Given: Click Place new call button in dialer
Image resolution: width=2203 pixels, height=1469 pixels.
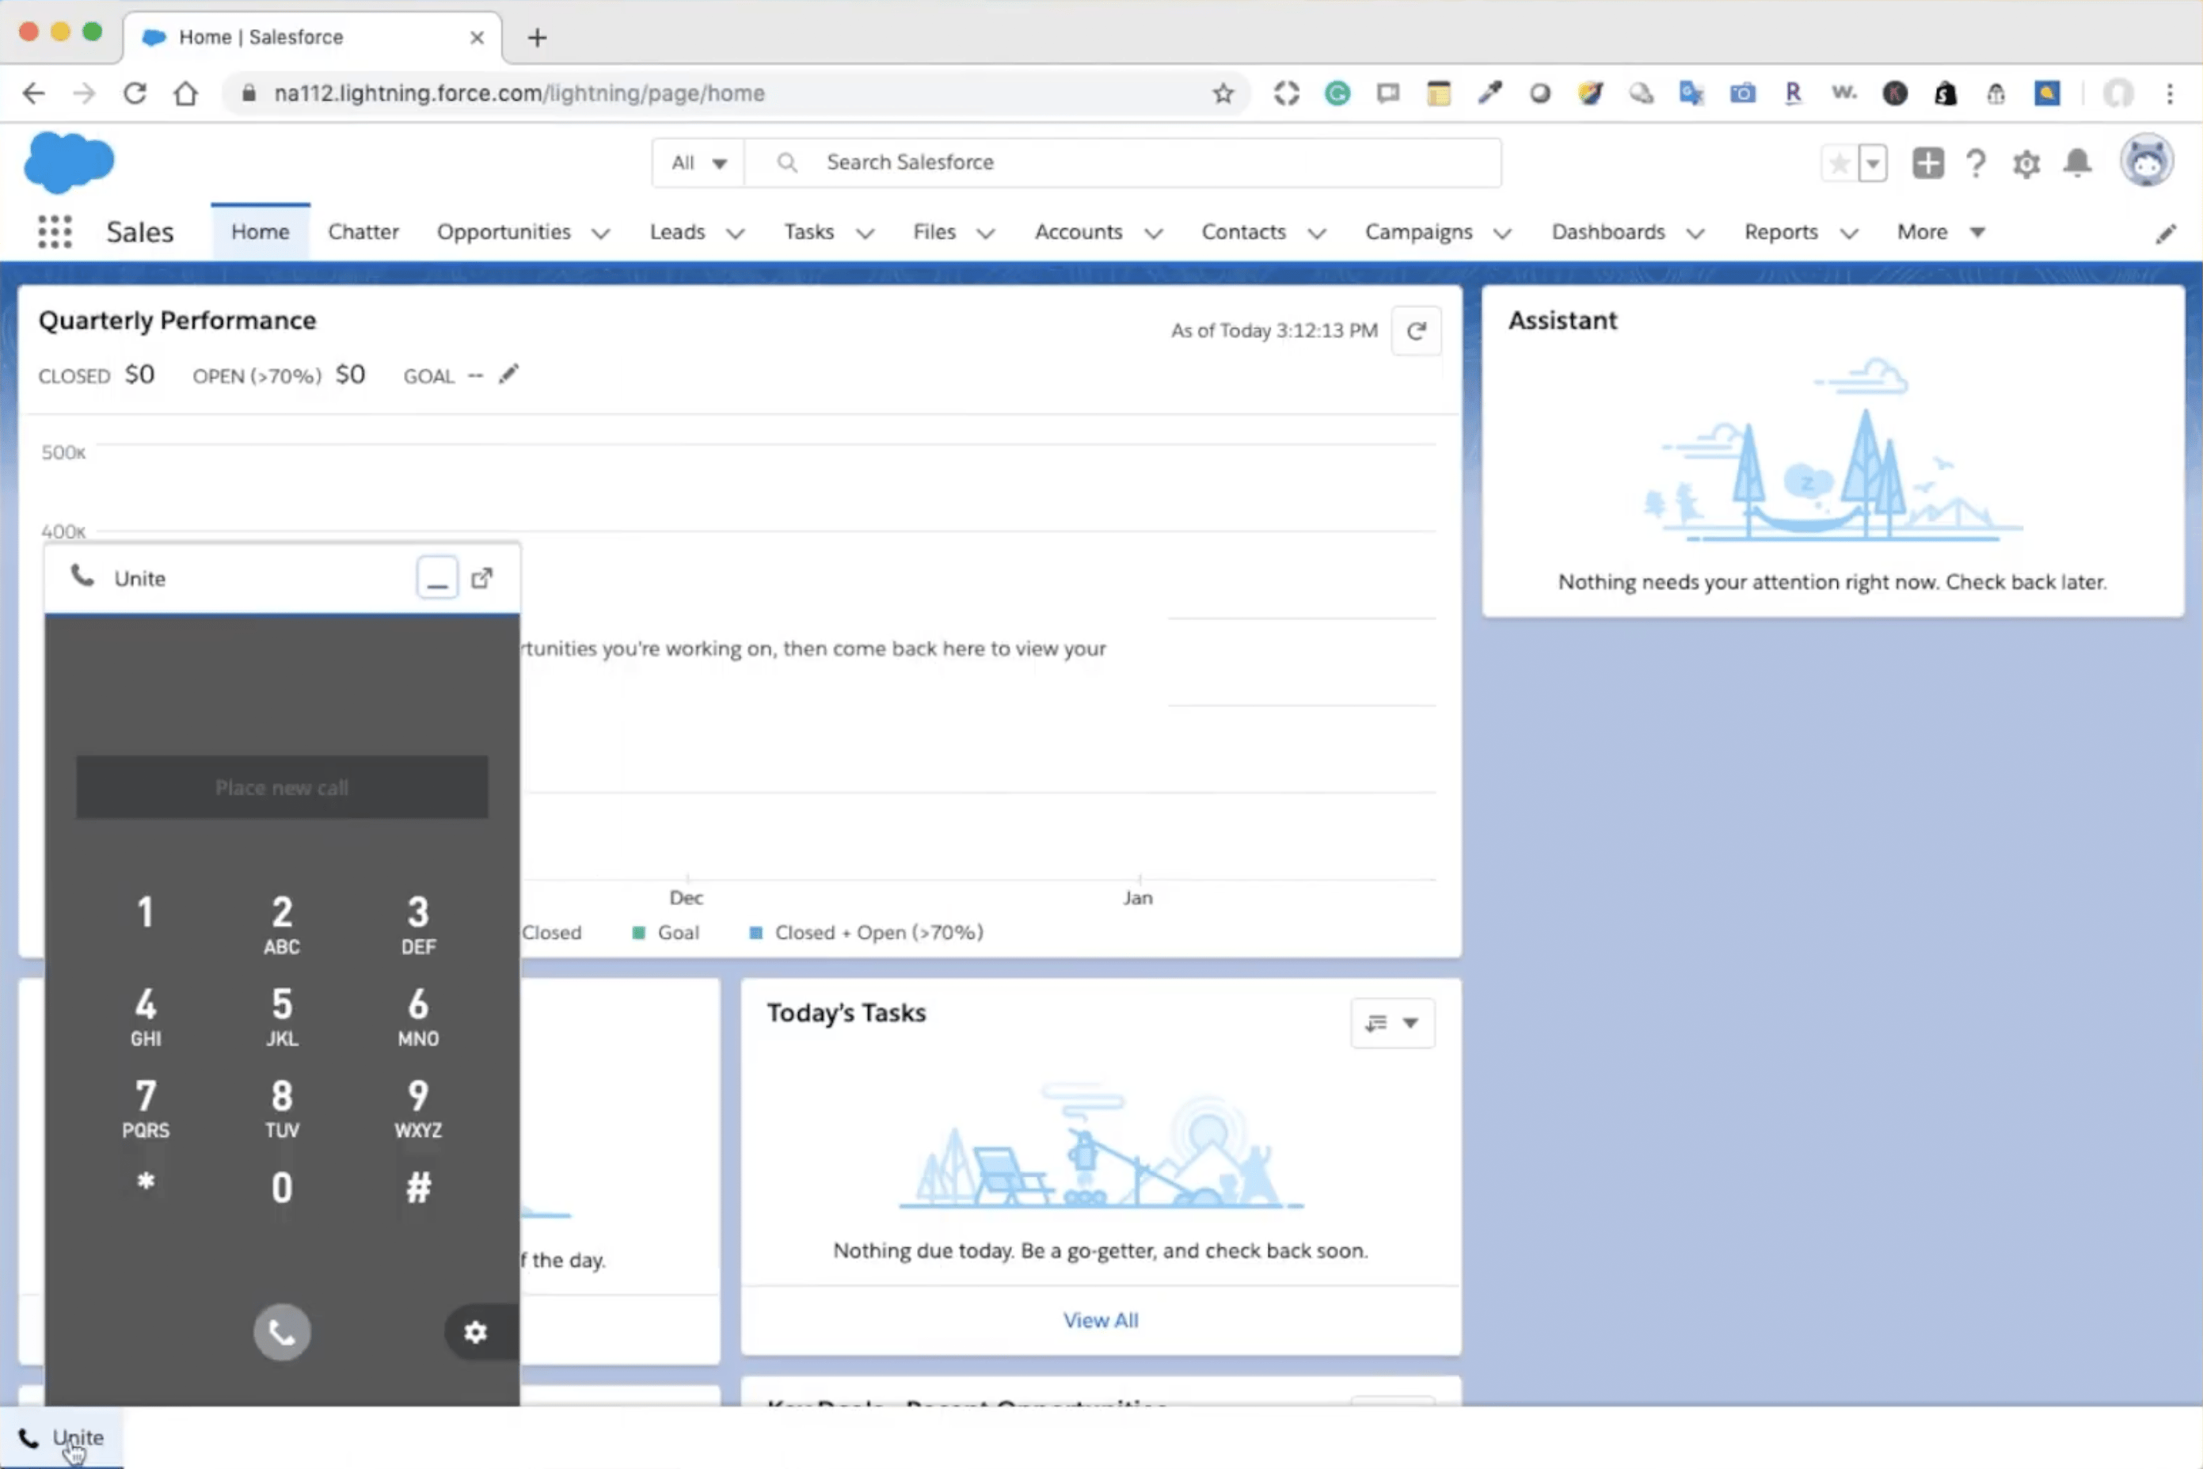Looking at the screenshot, I should 282,786.
